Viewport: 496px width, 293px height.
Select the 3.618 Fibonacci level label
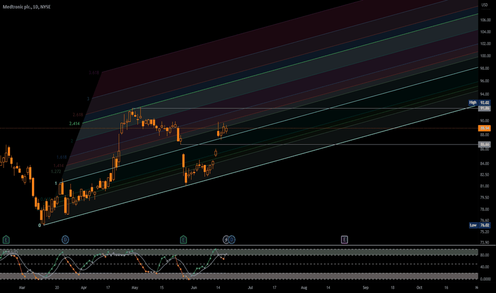point(94,72)
